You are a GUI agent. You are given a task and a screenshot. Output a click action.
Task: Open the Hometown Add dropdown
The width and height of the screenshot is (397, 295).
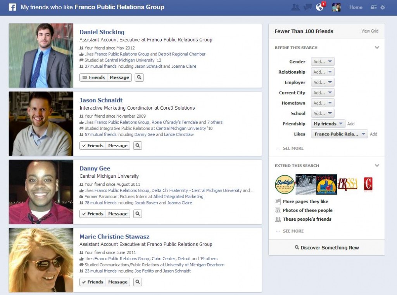pyautogui.click(x=323, y=103)
